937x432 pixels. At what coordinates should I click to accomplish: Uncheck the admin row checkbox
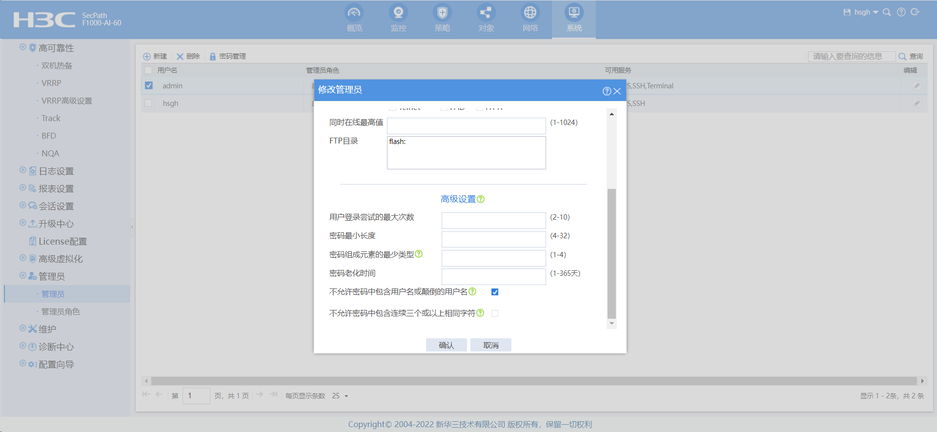149,85
